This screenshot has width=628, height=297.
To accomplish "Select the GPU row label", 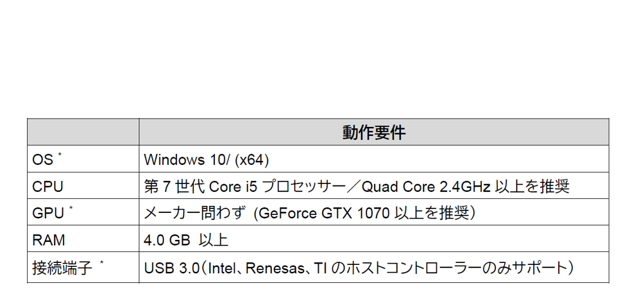I will click(48, 214).
